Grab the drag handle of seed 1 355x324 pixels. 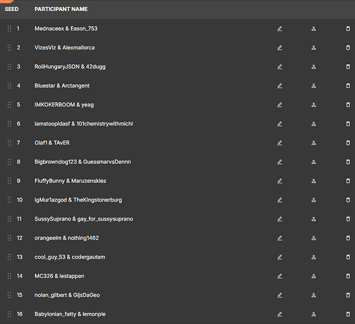pyautogui.click(x=9, y=29)
